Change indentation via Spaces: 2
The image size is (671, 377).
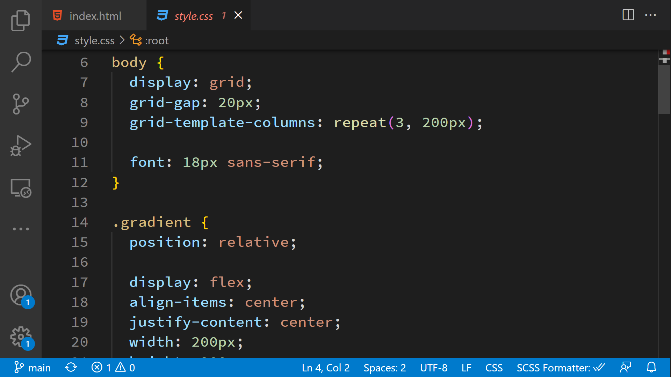[x=384, y=367]
